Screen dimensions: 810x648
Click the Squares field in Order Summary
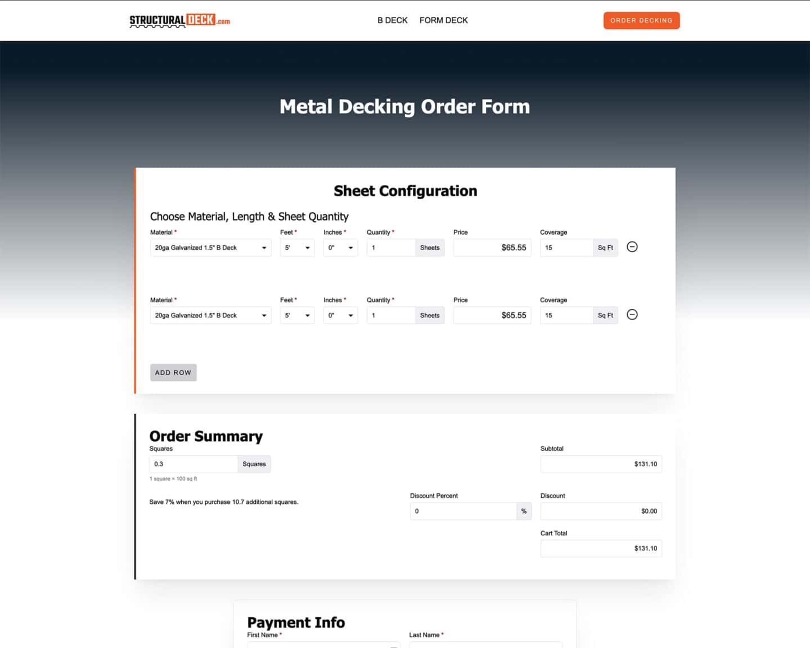[x=193, y=463]
